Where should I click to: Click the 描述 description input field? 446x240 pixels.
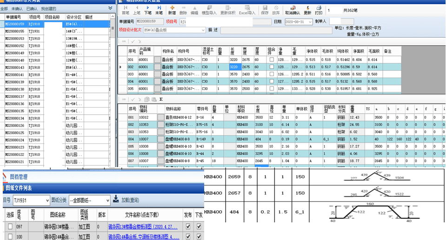(x=276, y=30)
